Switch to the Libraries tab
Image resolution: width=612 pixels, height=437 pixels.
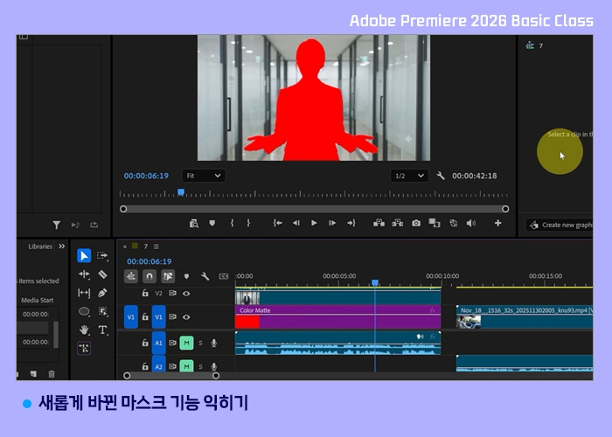click(40, 246)
